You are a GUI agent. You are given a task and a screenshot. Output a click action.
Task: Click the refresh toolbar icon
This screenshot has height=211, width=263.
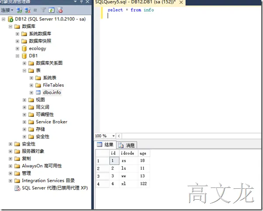point(51,10)
